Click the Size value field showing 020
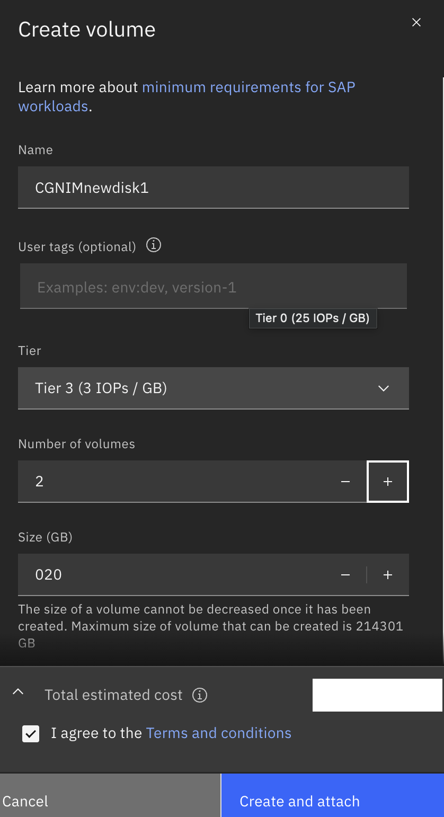Viewport: 444px width, 817px height. point(172,575)
